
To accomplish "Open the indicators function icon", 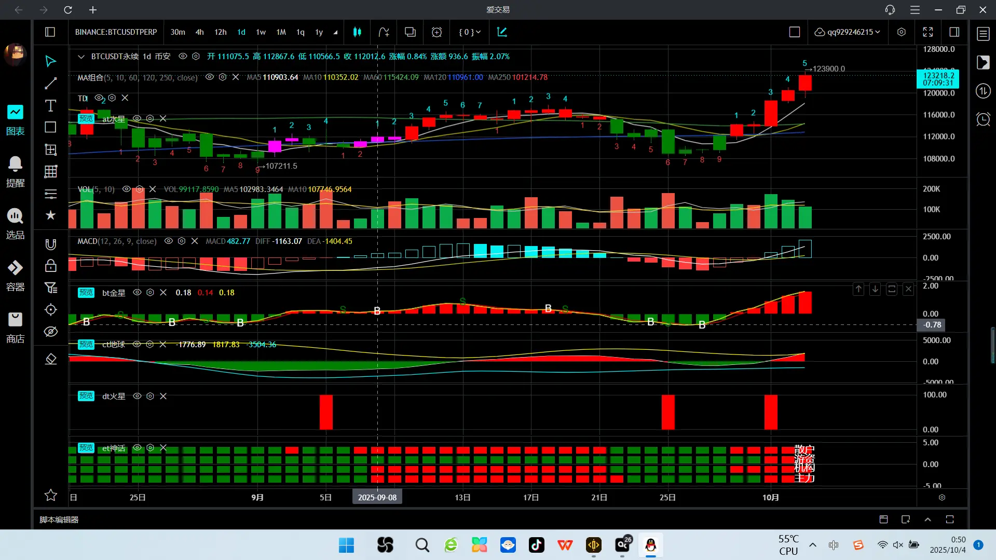I will pyautogui.click(x=384, y=32).
